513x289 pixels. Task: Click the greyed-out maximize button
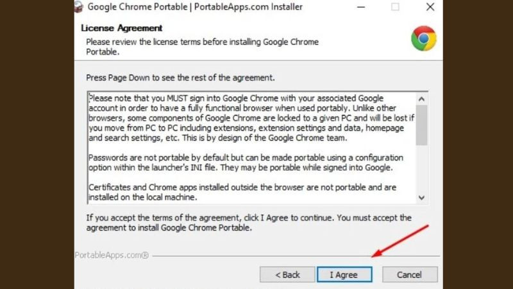(x=395, y=7)
